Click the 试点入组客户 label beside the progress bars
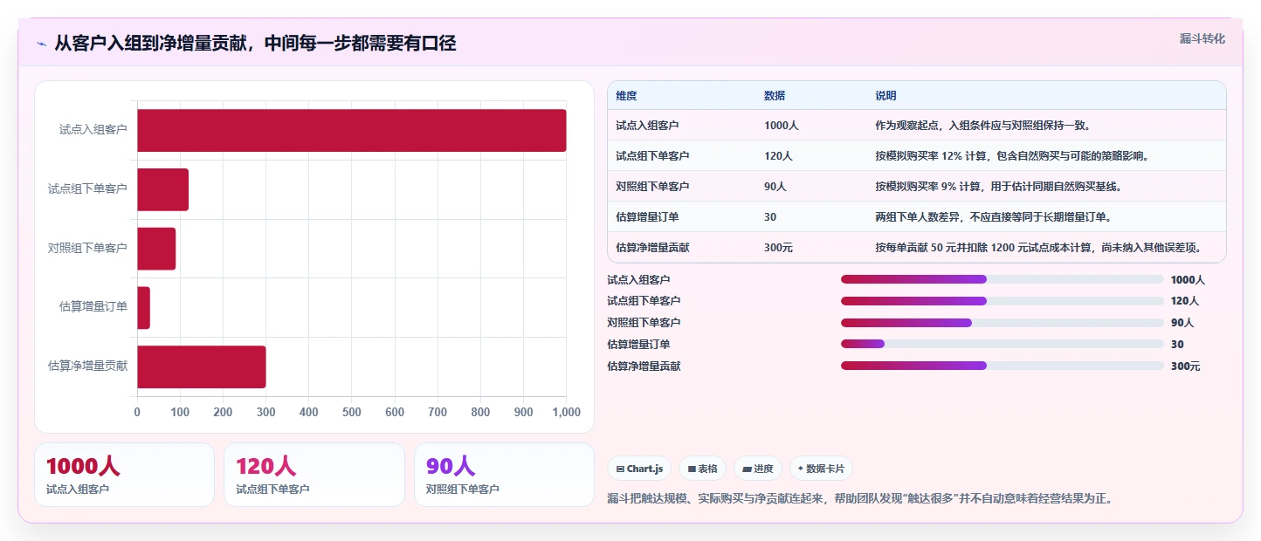 click(x=638, y=280)
